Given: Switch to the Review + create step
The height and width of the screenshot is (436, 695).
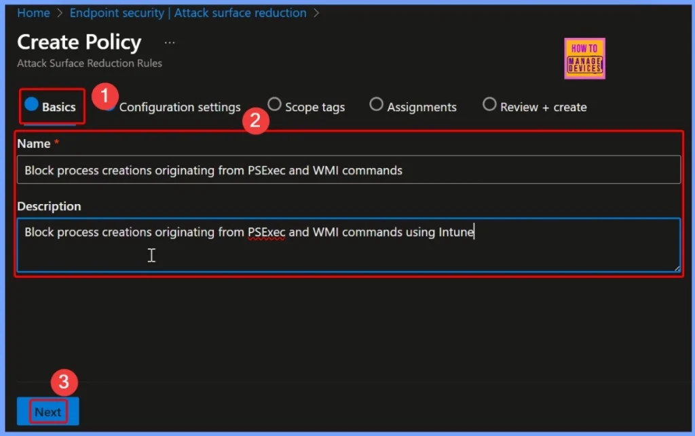Looking at the screenshot, I should tap(489, 105).
